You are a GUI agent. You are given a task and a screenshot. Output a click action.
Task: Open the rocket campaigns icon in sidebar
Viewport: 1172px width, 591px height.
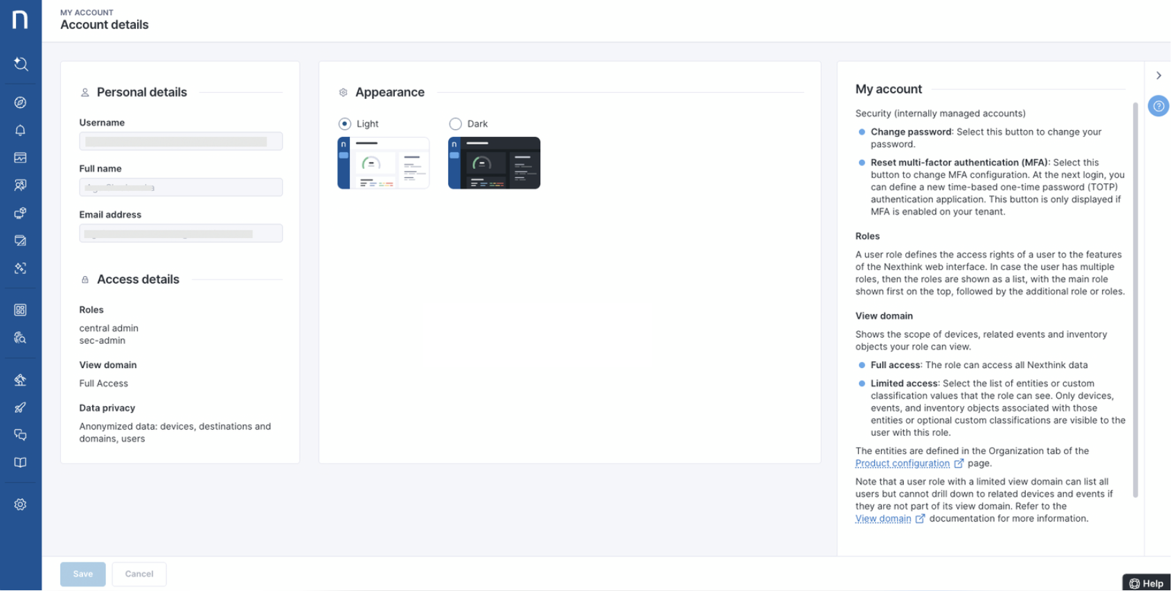click(x=20, y=408)
